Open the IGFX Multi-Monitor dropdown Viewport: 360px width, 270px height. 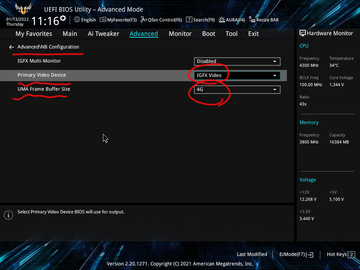pyautogui.click(x=237, y=62)
